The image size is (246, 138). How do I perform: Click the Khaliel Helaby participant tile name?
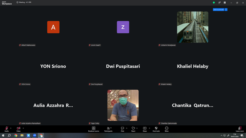(x=193, y=66)
